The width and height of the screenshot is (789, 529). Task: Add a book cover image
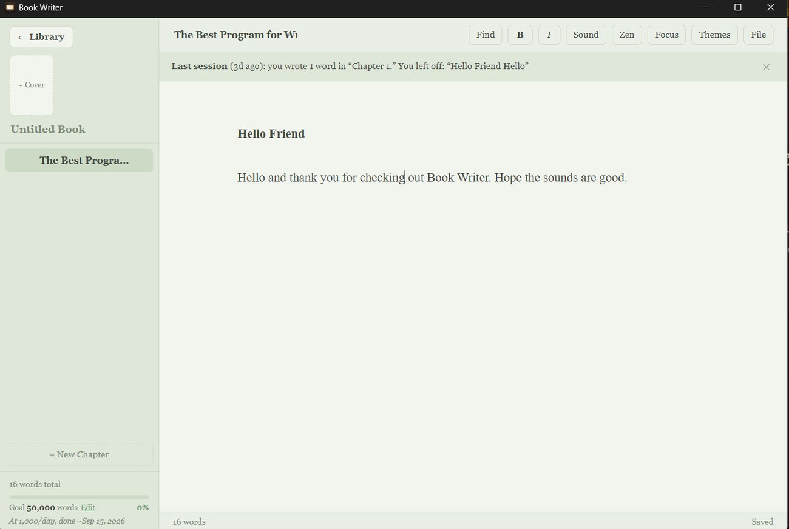[x=32, y=85]
